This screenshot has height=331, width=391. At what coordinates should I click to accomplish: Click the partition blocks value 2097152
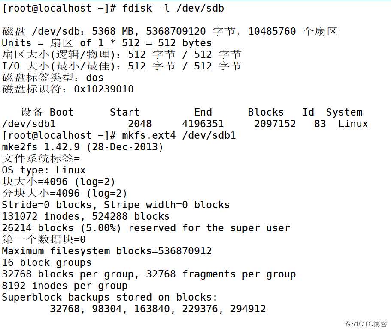tap(275, 124)
